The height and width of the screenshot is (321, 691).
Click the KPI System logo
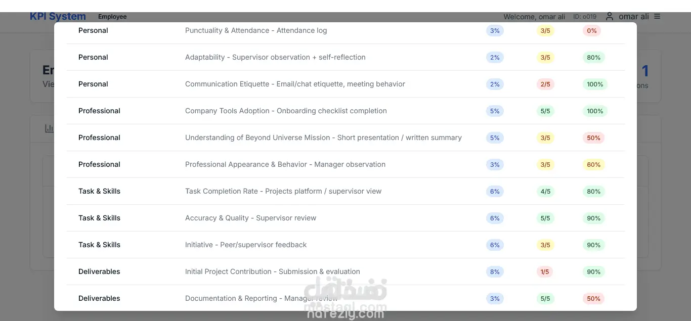click(x=58, y=16)
